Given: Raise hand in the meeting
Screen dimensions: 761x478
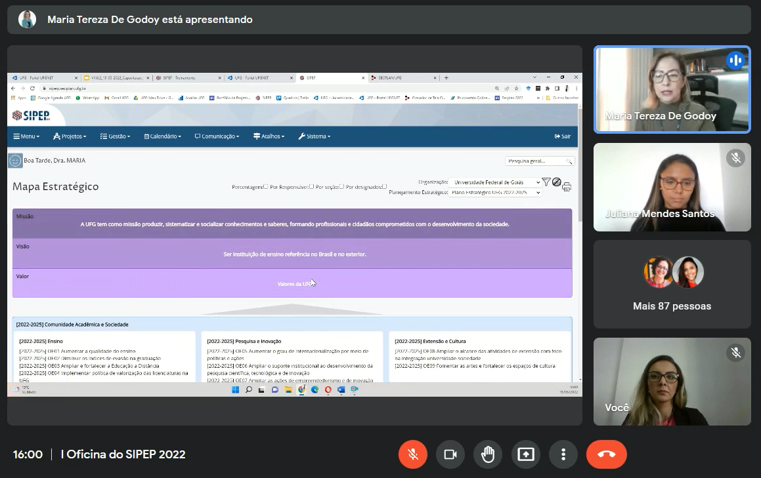Looking at the screenshot, I should 488,454.
